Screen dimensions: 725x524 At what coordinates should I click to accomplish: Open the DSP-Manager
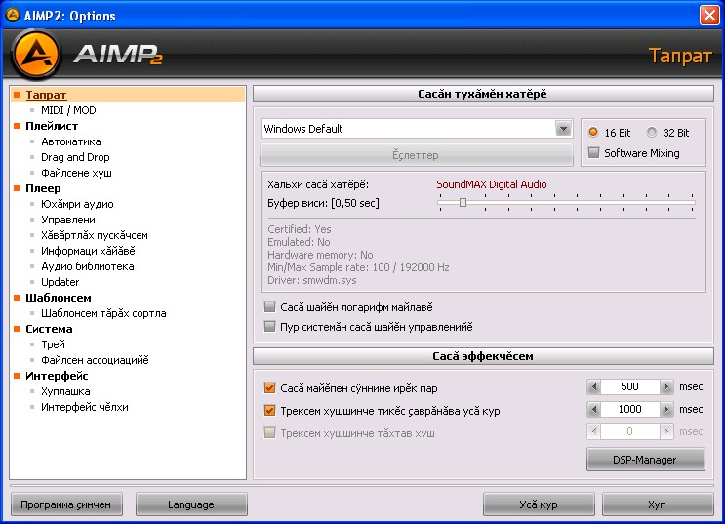(x=645, y=460)
